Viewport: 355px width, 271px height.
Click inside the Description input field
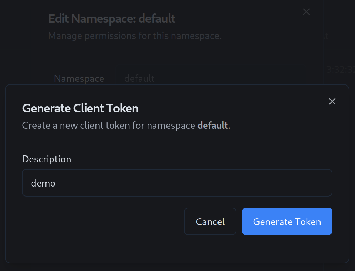point(177,183)
